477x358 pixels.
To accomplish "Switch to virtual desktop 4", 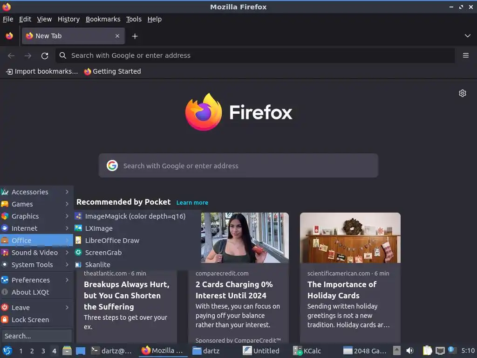I will 54,351.
